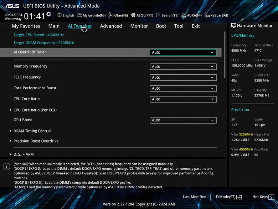This screenshot has height=209, width=278.
Task: Open the Core Performance Boost dropdown
Action: coord(183,89)
